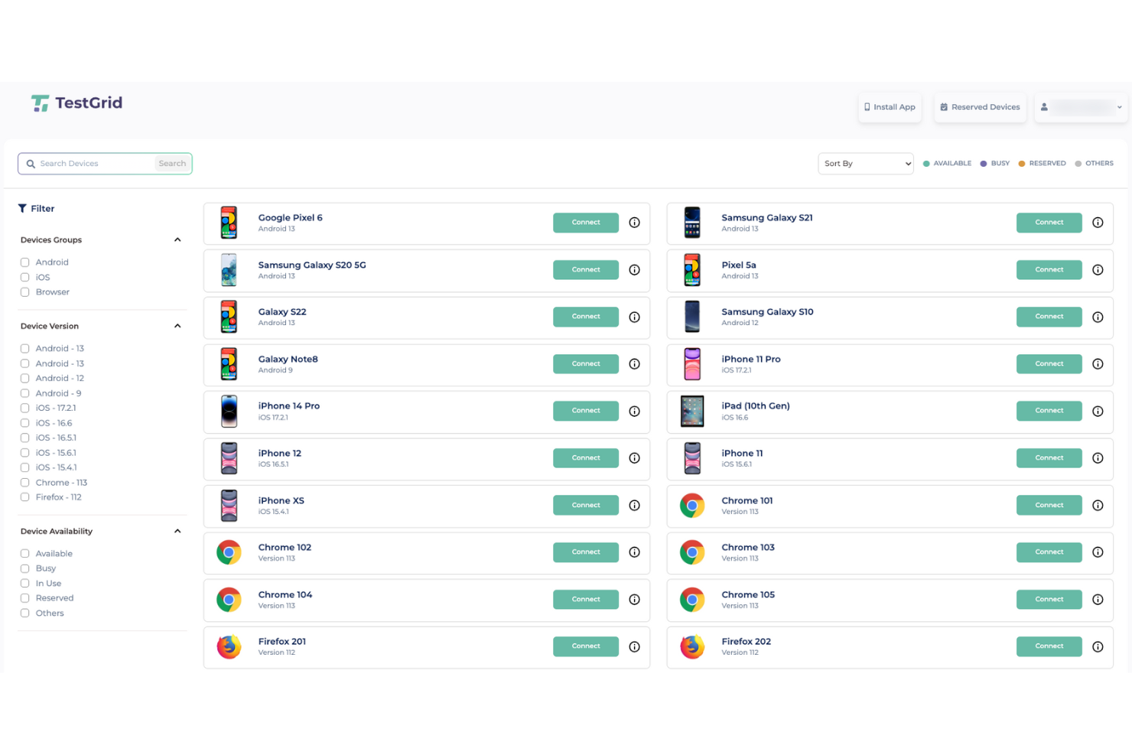Check the Busy availability filter
Image resolution: width=1132 pixels, height=755 pixels.
point(24,568)
